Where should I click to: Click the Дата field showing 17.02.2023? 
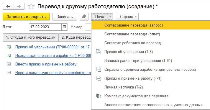coord(45,27)
